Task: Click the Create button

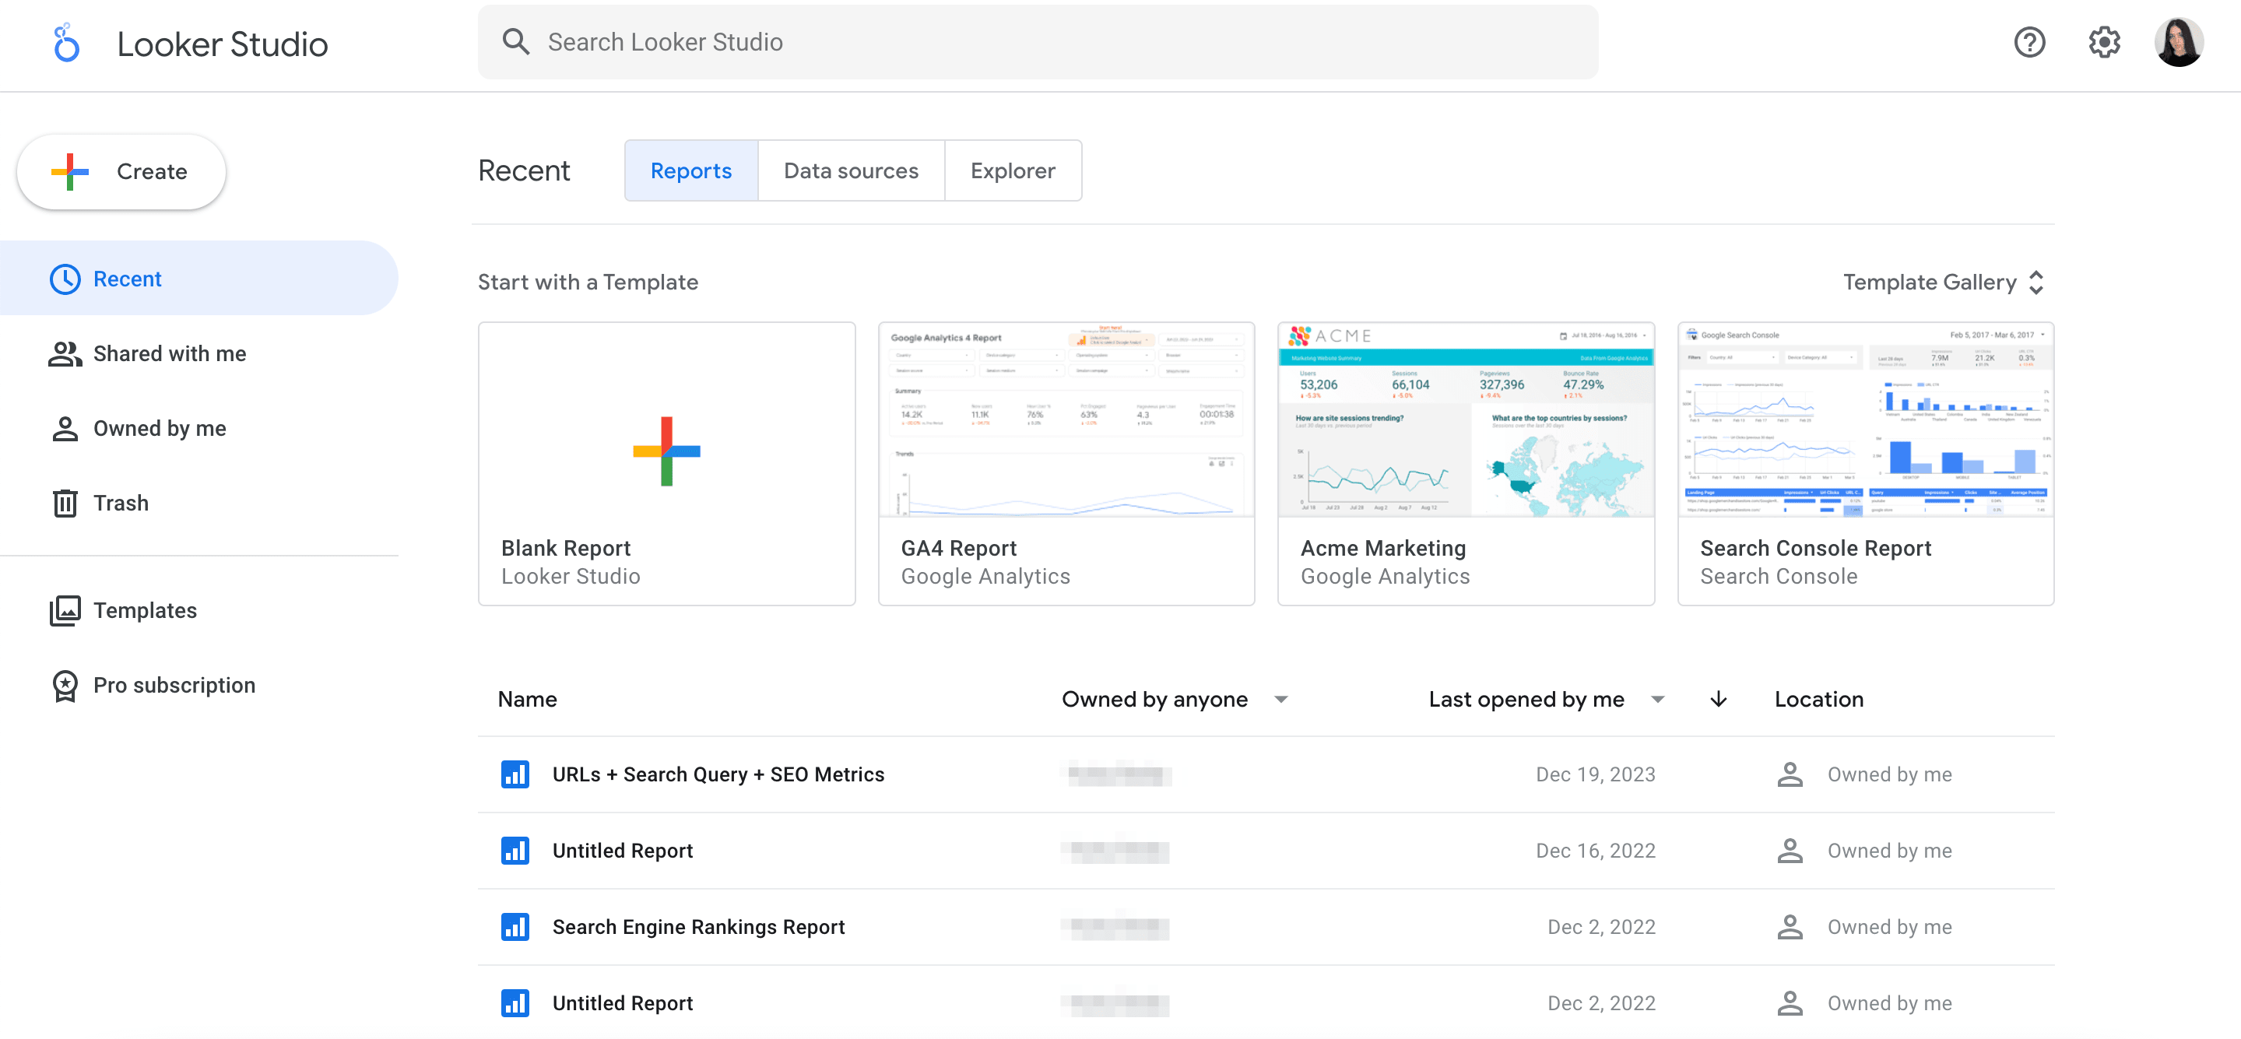Action: [x=121, y=171]
